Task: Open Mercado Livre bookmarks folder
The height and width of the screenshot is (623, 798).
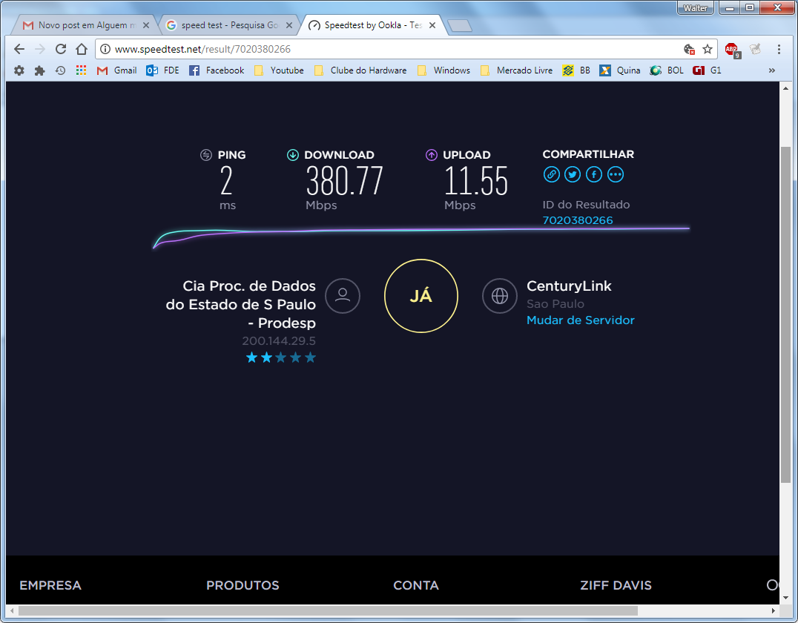Action: point(517,70)
